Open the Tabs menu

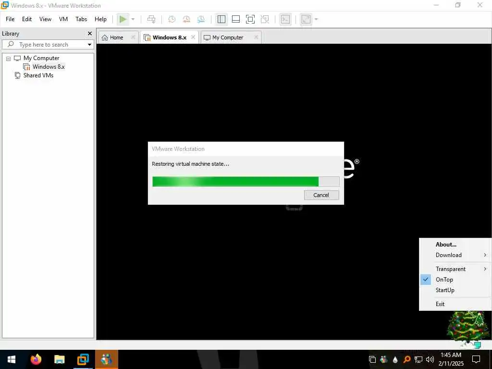pyautogui.click(x=81, y=19)
